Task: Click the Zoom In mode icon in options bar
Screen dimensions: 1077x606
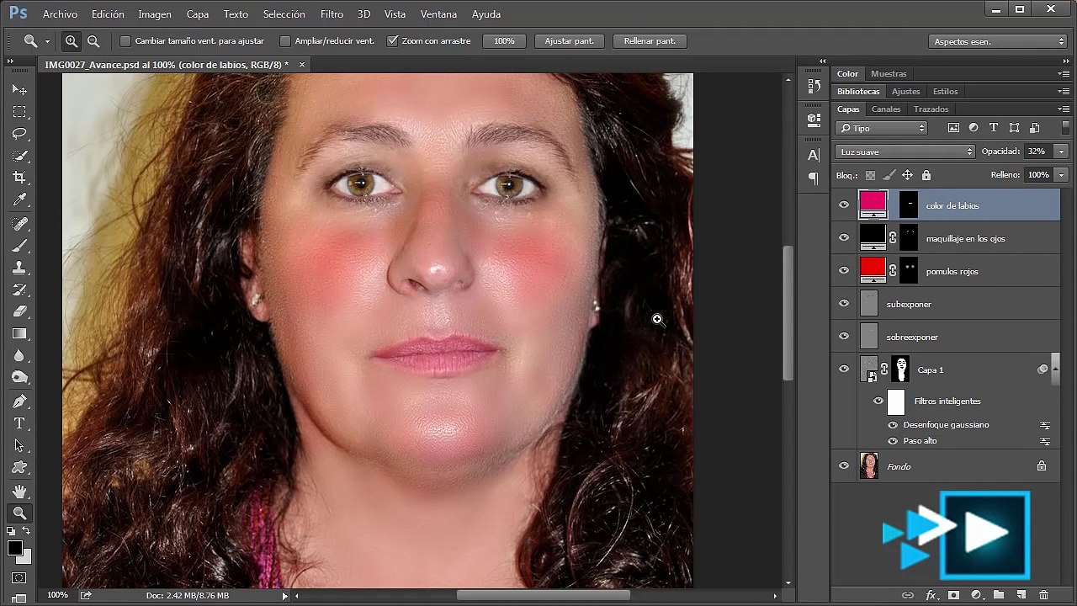Action: point(72,40)
